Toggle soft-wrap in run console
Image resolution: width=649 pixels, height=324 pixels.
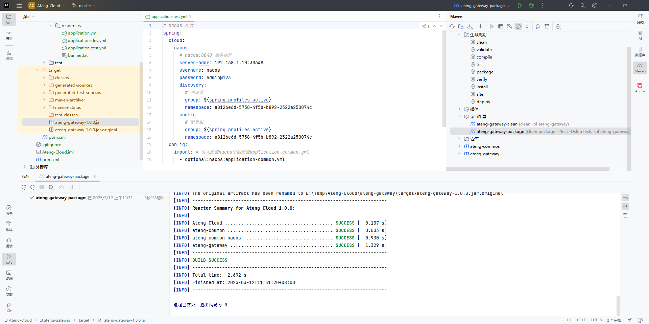[625, 198]
